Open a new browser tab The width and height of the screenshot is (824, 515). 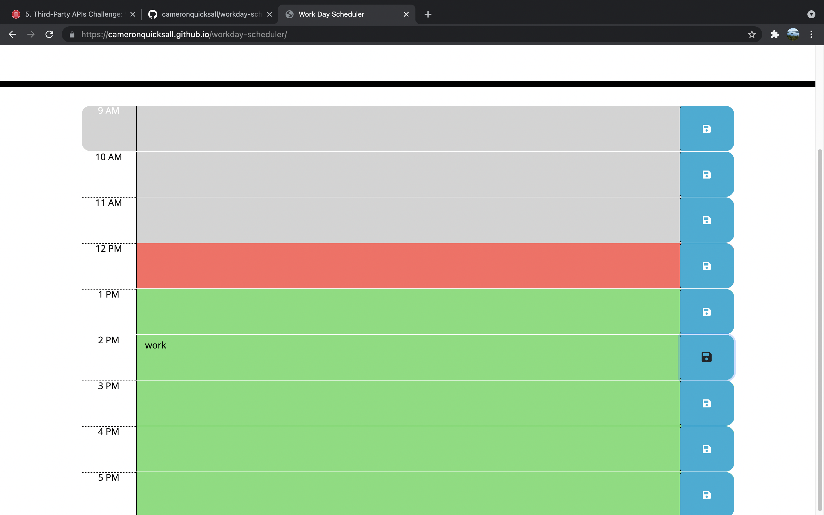tap(428, 14)
